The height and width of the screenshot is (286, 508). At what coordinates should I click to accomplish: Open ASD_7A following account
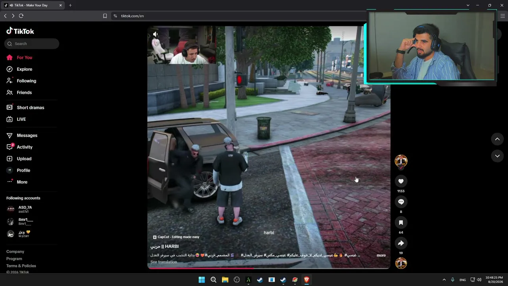point(19,209)
